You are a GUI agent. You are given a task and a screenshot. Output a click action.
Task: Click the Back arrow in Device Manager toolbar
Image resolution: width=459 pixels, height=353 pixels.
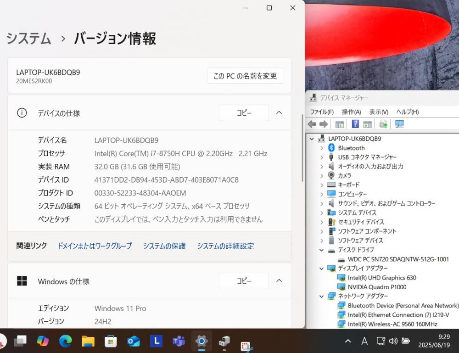tap(312, 124)
